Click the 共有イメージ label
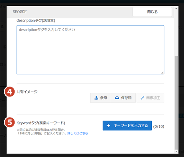 tap(27, 92)
